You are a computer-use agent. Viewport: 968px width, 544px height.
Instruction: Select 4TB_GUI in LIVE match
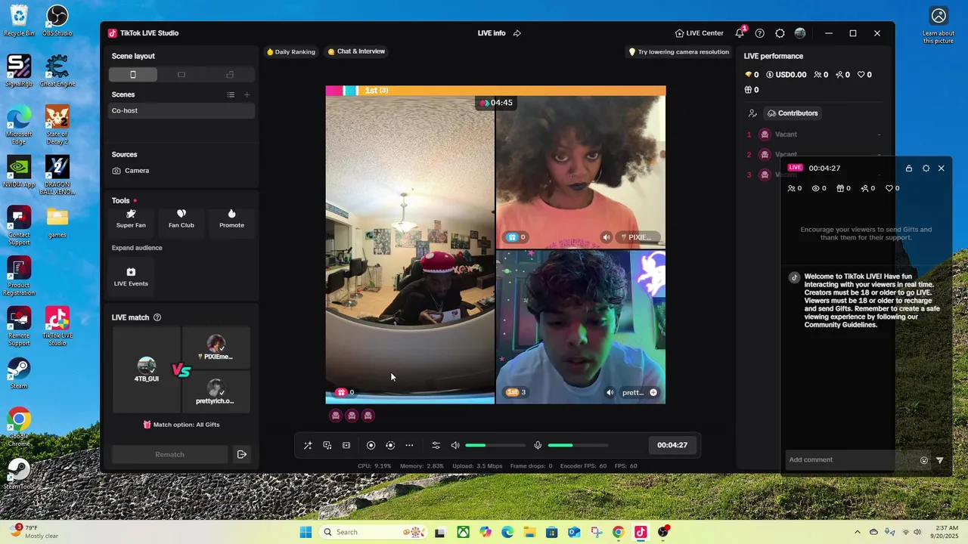[x=147, y=370]
